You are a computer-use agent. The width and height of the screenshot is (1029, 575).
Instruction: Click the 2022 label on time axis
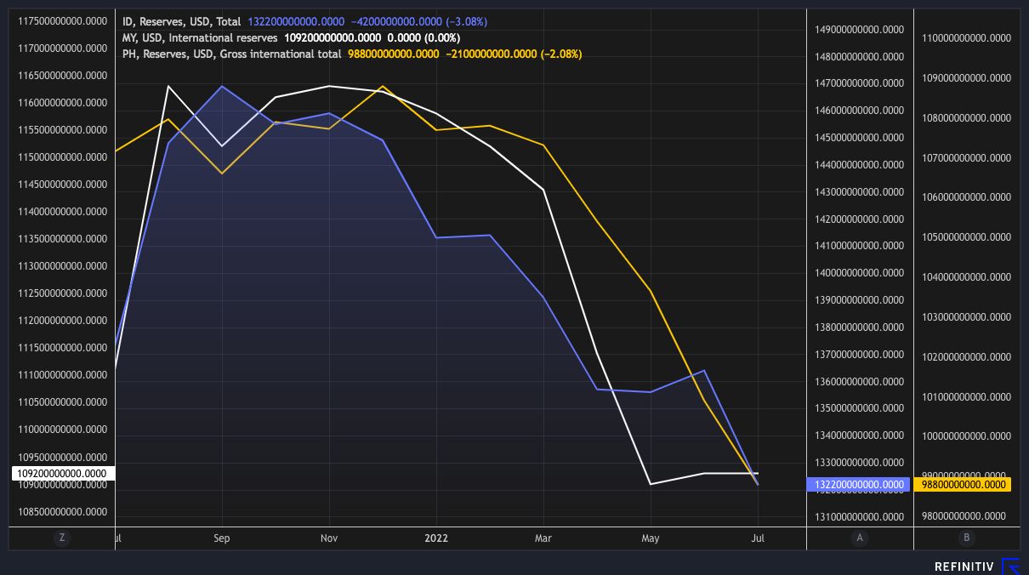click(436, 538)
